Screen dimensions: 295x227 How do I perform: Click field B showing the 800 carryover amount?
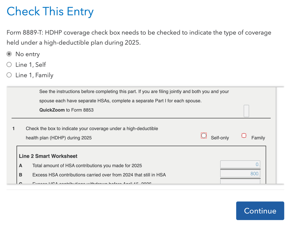[x=240, y=174]
